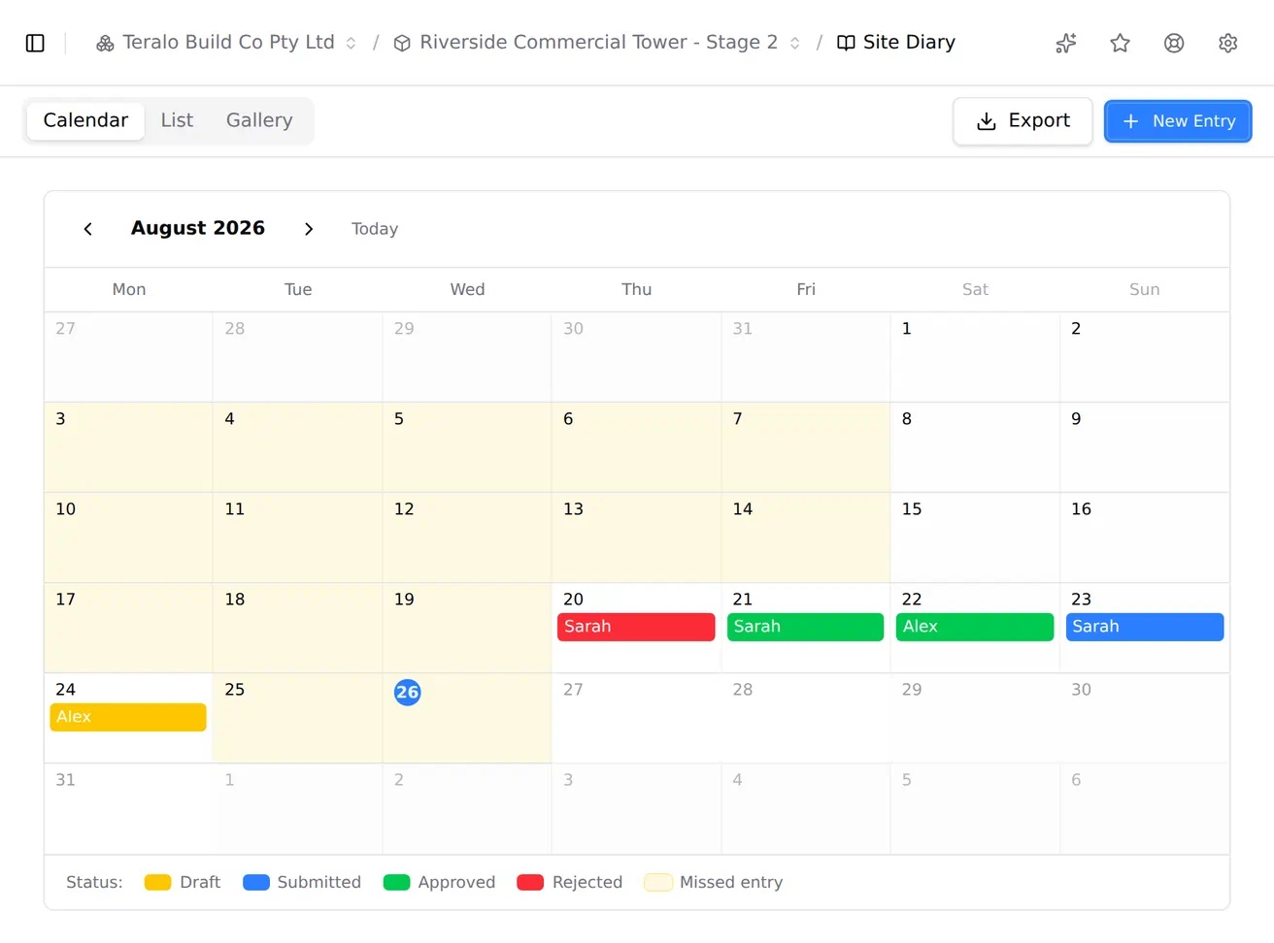
Task: Select missed entry day 12
Action: 467,537
